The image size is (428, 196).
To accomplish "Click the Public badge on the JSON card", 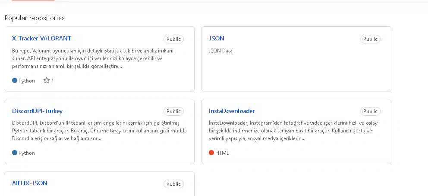I will (x=370, y=39).
